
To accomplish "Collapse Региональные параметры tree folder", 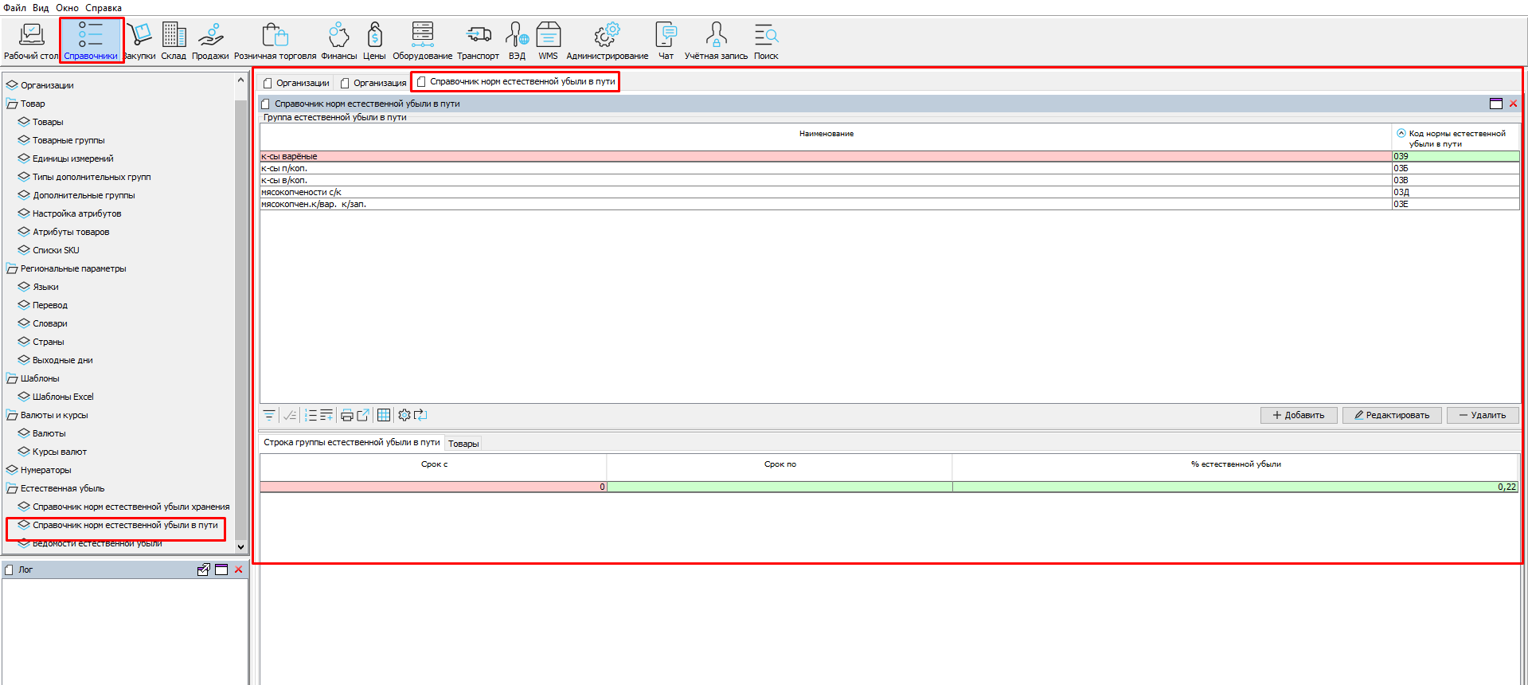I will coord(12,268).
